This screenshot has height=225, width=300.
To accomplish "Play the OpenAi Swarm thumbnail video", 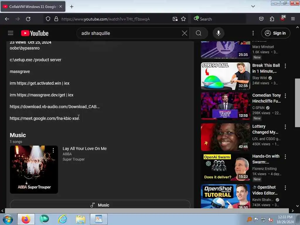I will (x=226, y=167).
